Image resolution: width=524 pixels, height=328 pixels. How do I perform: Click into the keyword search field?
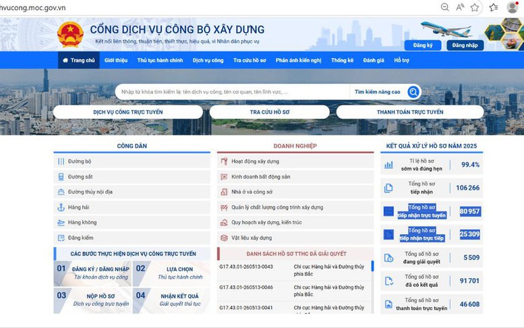(232, 92)
